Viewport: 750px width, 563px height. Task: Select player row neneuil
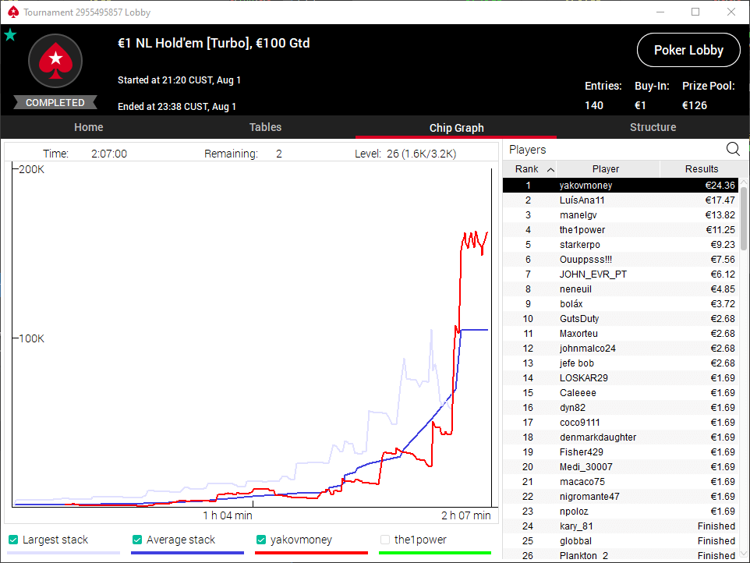point(621,289)
